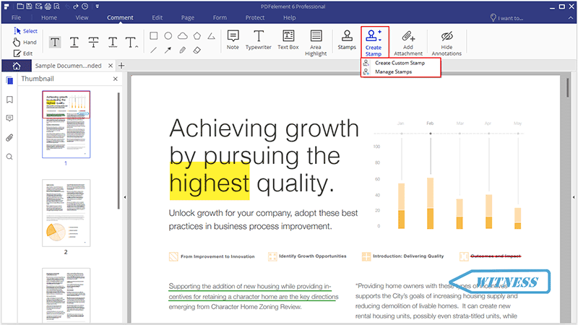Select the Underline text tool
578x325 pixels.
[74, 43]
